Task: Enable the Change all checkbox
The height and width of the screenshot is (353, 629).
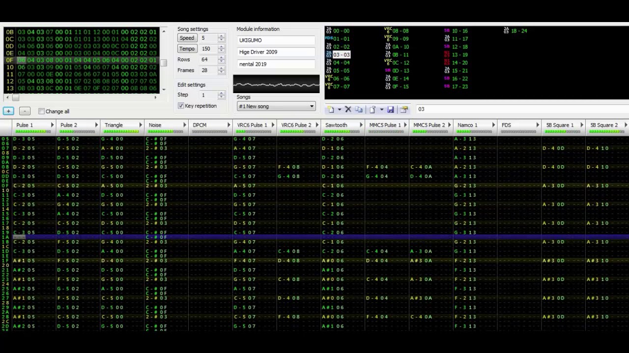Action: point(41,111)
